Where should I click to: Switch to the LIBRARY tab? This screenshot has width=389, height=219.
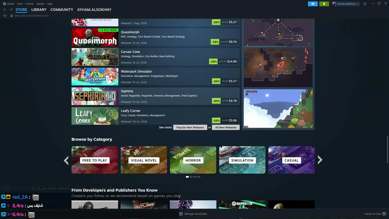coord(39,10)
